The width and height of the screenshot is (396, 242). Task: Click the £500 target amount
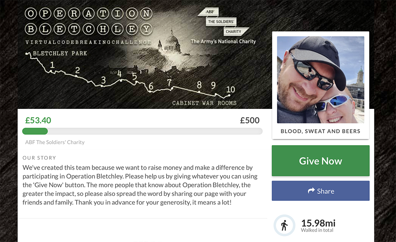(250, 120)
